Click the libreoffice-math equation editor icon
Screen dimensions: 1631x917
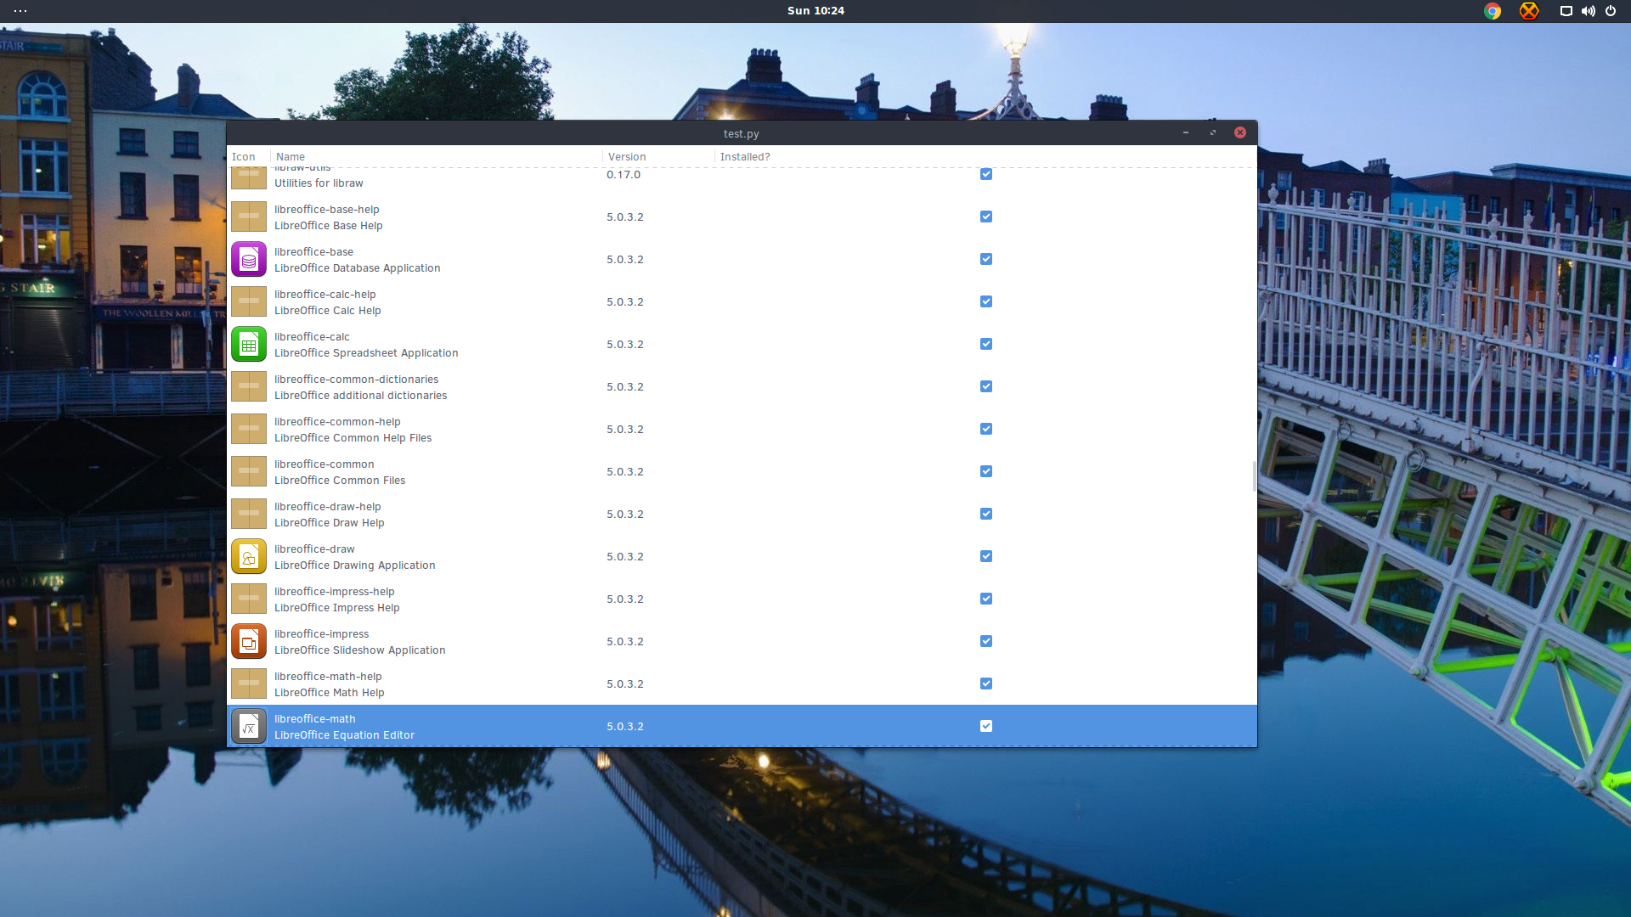point(249,727)
